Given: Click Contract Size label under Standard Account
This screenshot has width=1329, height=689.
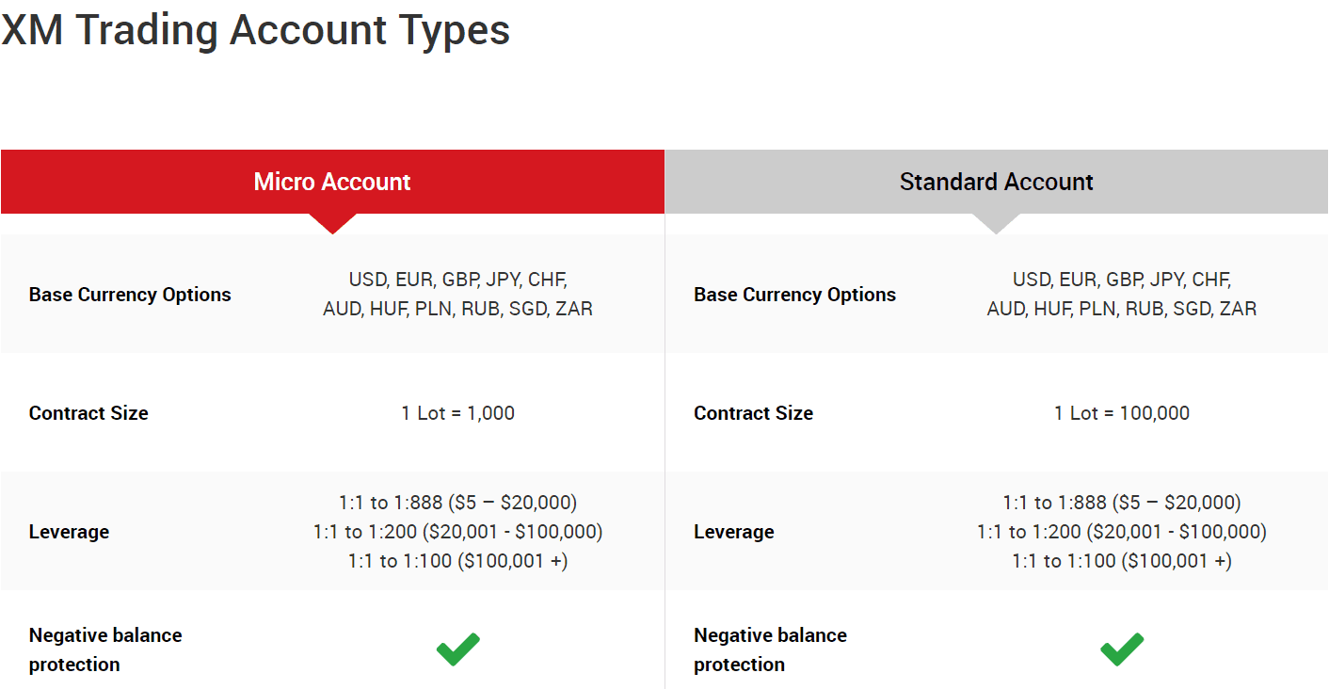Looking at the screenshot, I should tap(753, 413).
